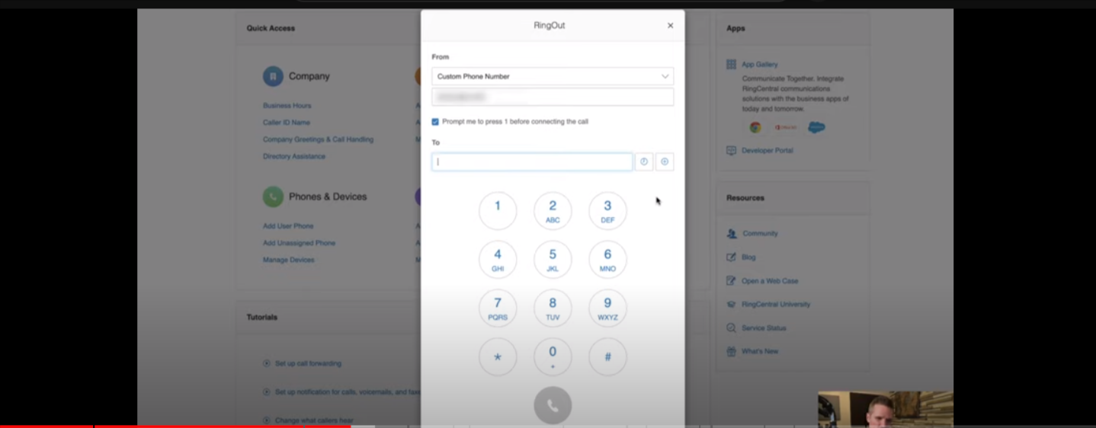Click call forwarding tutorial play icon

(x=267, y=364)
